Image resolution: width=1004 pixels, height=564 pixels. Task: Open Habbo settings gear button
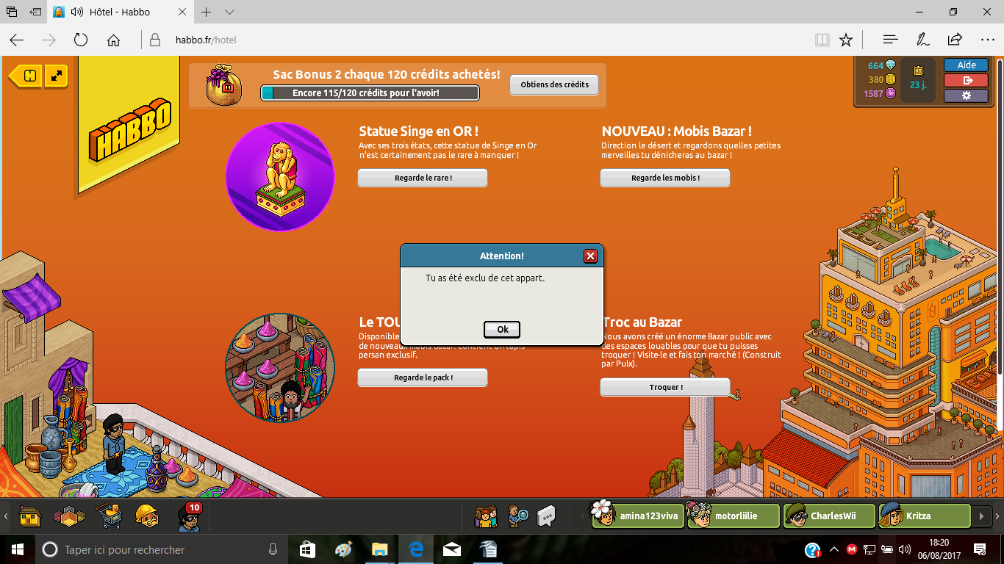click(x=966, y=95)
